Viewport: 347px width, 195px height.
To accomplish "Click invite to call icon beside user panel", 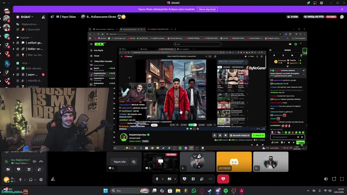I will pyautogui.click(x=53, y=179).
